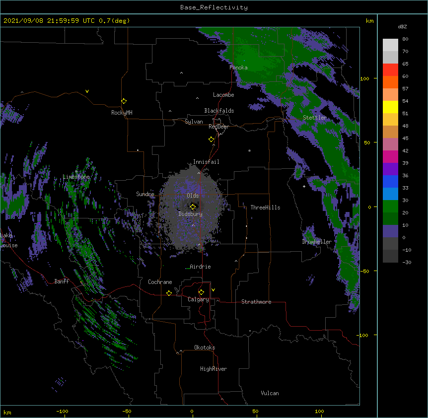This screenshot has width=428, height=418.
Task: Click the 80 value atop the legend scale
Action: click(x=405, y=39)
